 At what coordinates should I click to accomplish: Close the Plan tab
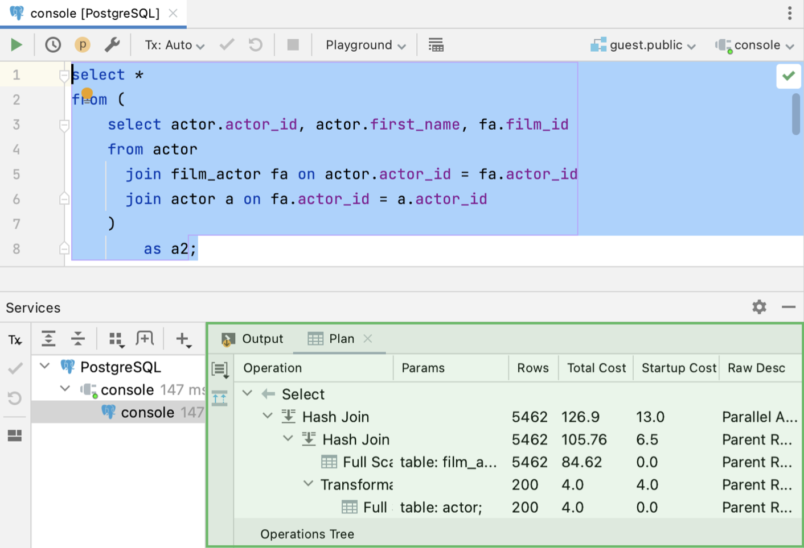click(x=368, y=339)
